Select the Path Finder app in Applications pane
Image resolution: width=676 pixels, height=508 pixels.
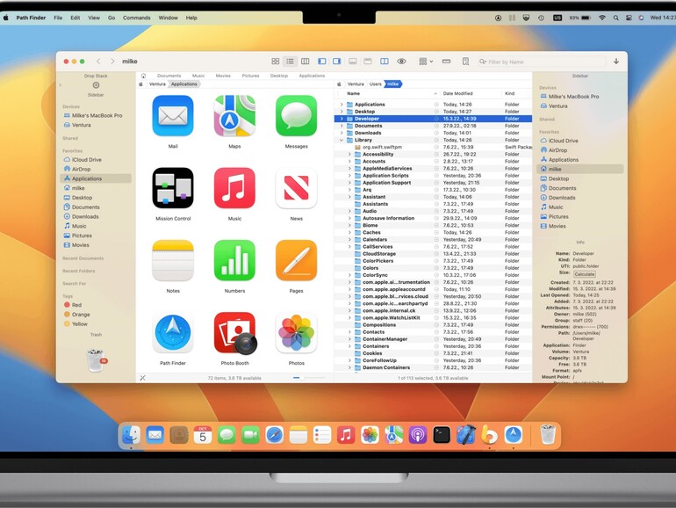pyautogui.click(x=173, y=333)
